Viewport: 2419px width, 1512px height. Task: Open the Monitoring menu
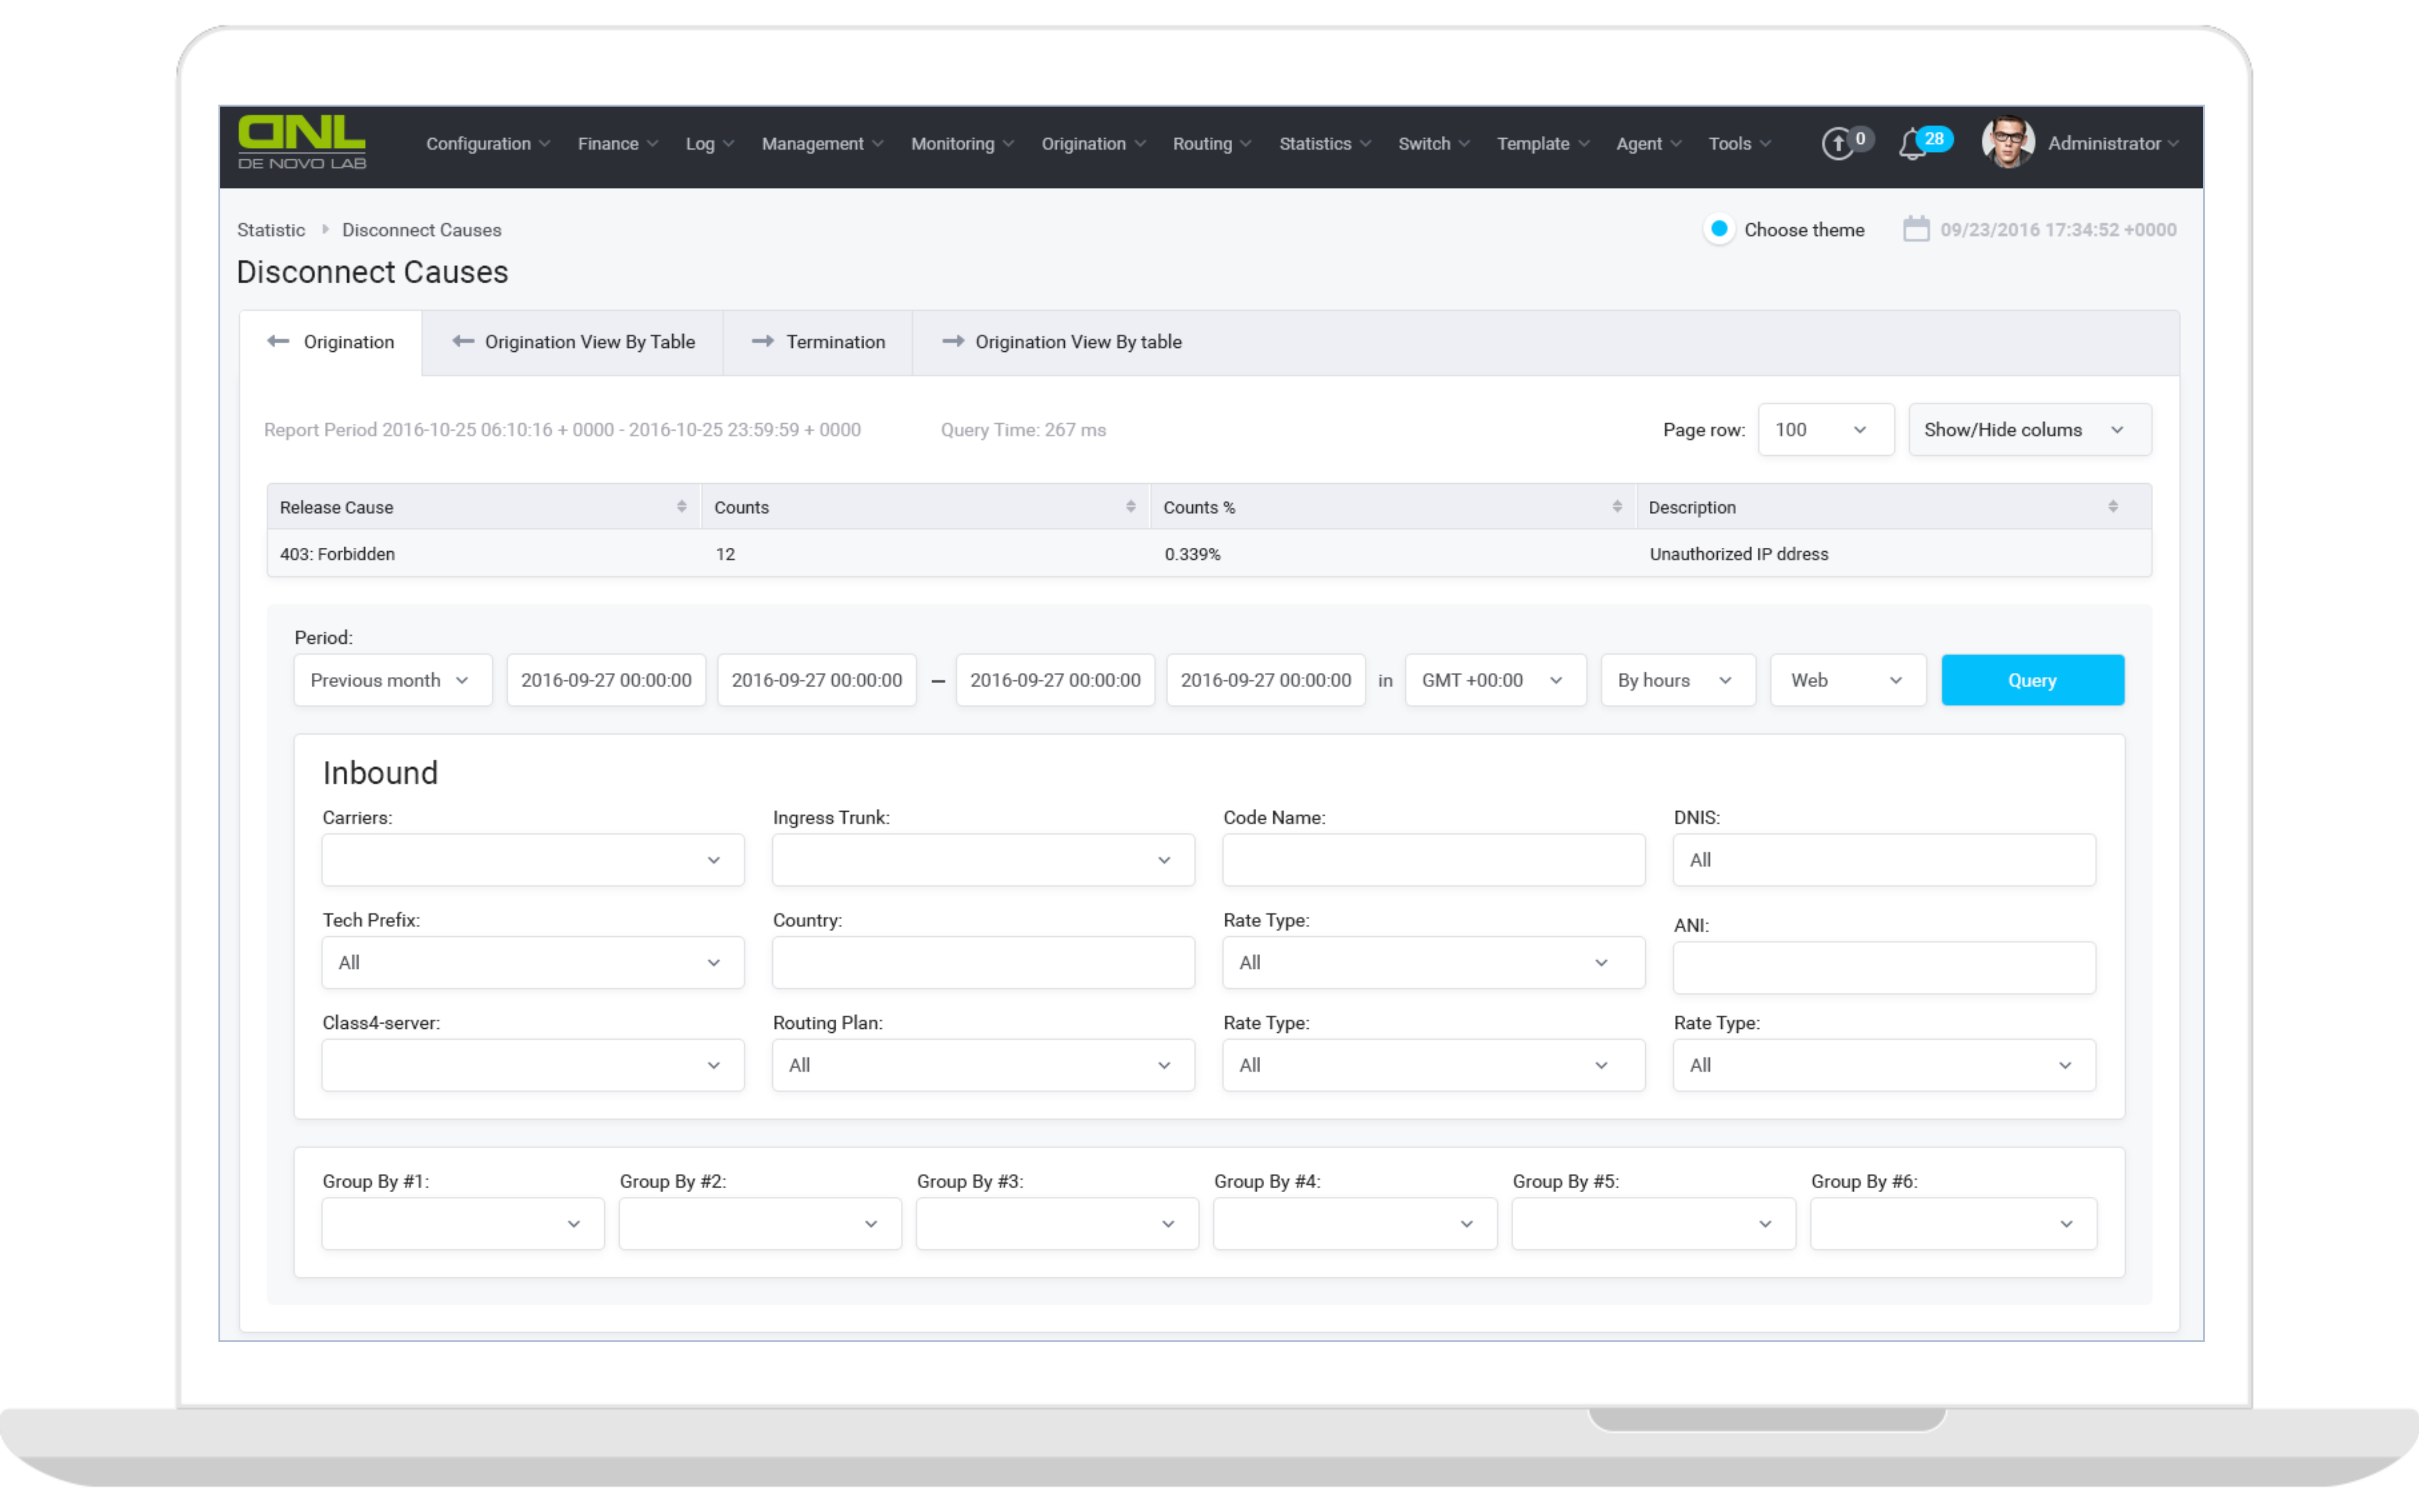pos(962,144)
